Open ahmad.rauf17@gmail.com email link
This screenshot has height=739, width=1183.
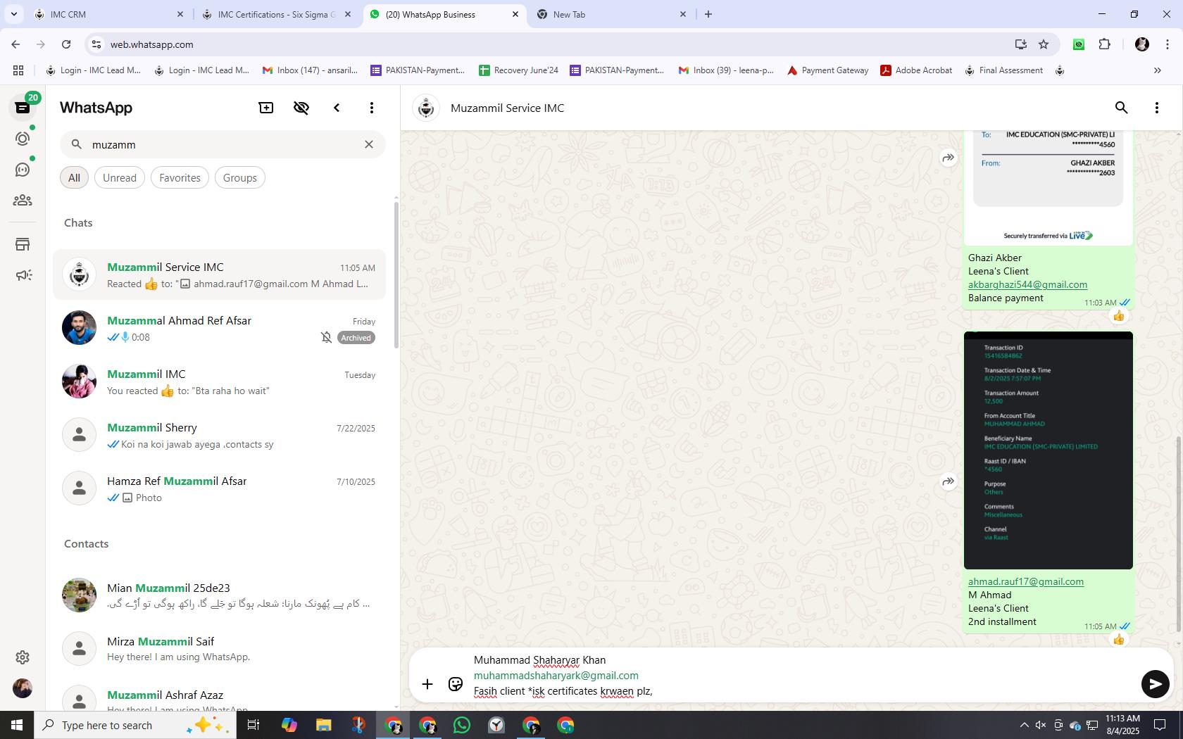pyautogui.click(x=1025, y=581)
